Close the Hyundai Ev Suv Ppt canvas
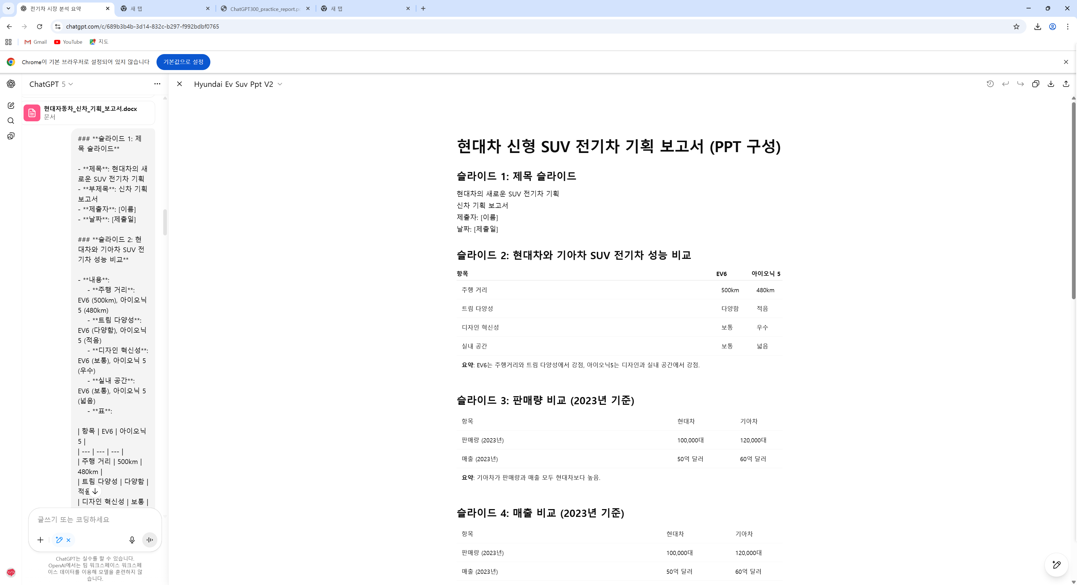Viewport: 1077px width, 585px height. pyautogui.click(x=179, y=84)
